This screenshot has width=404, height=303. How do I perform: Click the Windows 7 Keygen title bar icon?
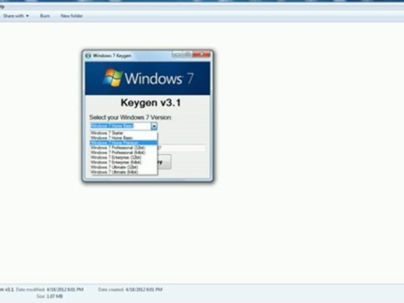[88, 56]
